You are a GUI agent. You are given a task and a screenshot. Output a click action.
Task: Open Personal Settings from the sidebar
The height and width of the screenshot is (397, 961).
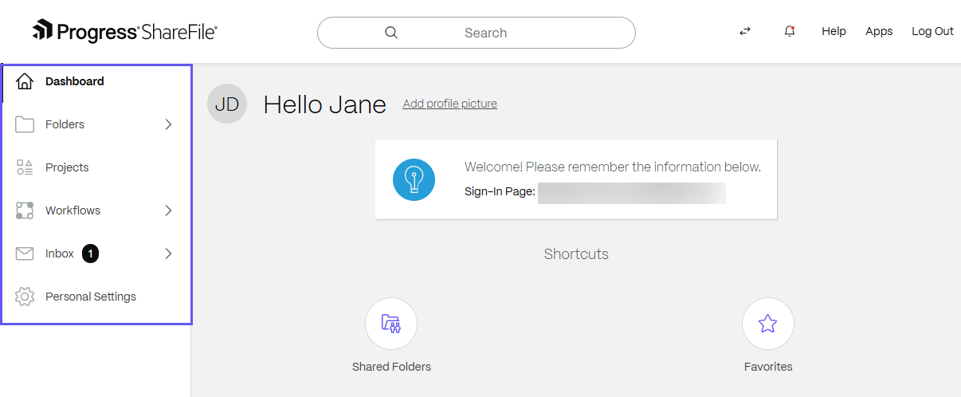pyautogui.click(x=90, y=297)
